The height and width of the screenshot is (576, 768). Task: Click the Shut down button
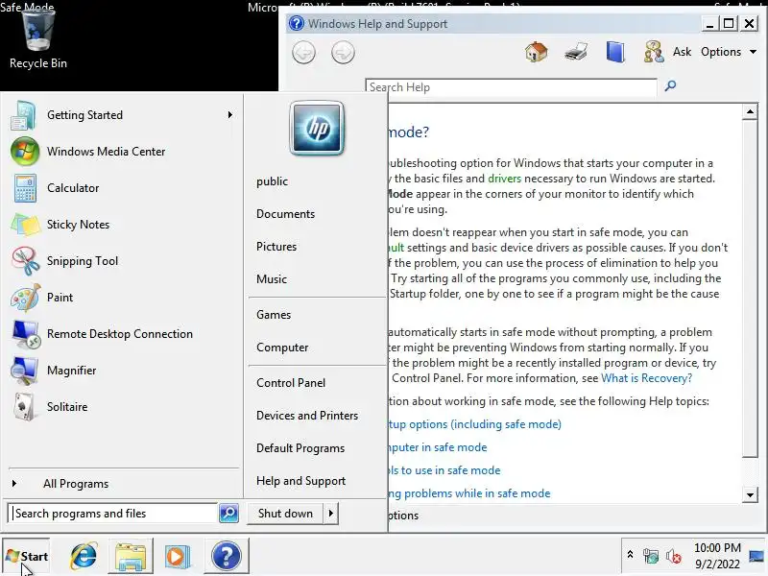pos(285,514)
